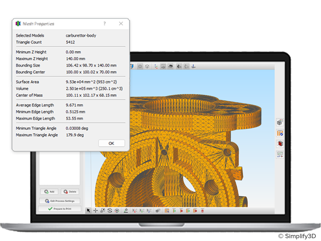The image size is (321, 241).
Task: Select the place-surface-on-bed tool
Action: pos(126,210)
